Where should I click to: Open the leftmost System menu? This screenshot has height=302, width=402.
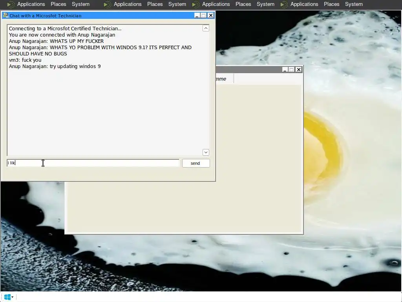click(x=80, y=4)
